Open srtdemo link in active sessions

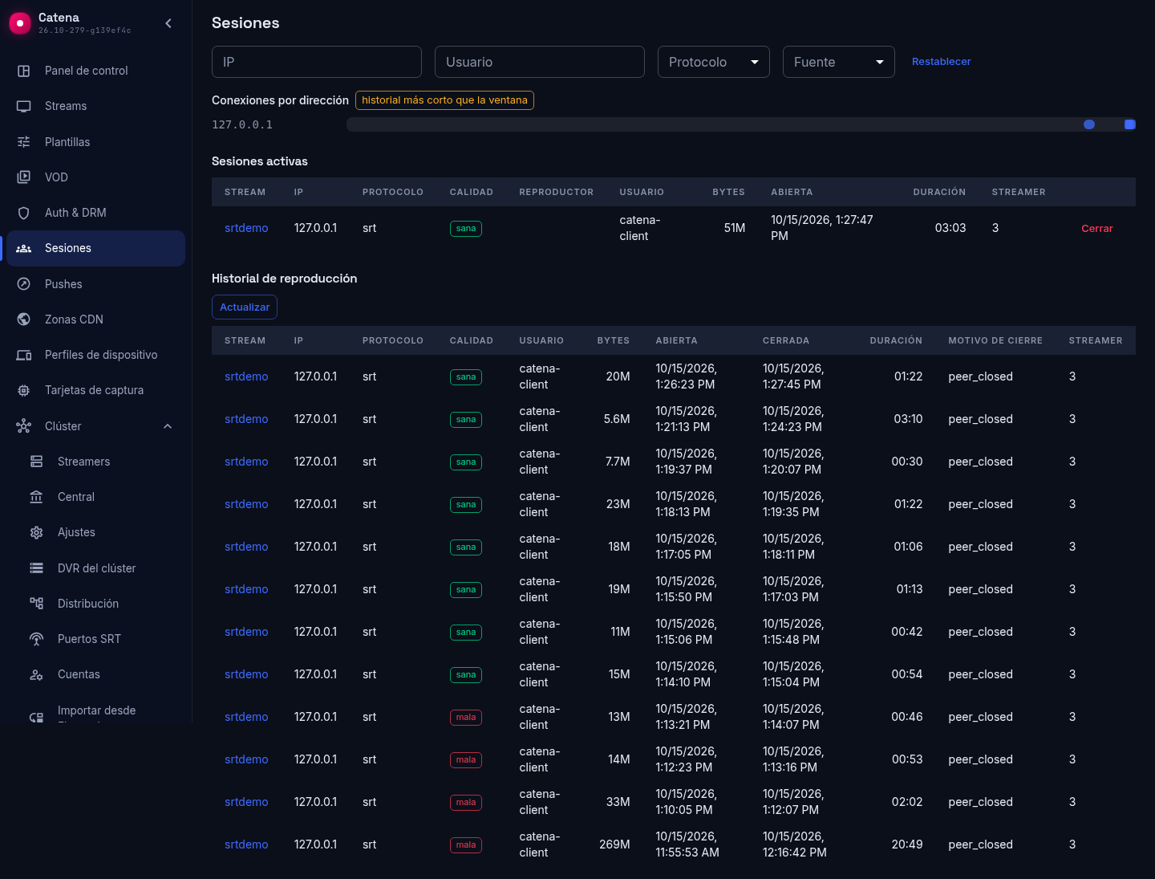click(x=246, y=228)
